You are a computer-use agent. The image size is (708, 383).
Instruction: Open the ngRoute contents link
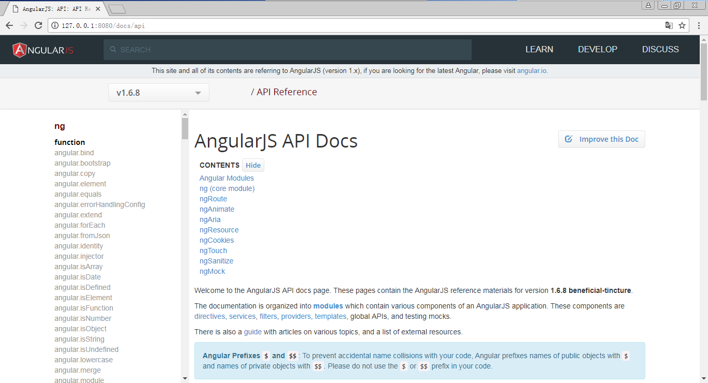(x=213, y=199)
